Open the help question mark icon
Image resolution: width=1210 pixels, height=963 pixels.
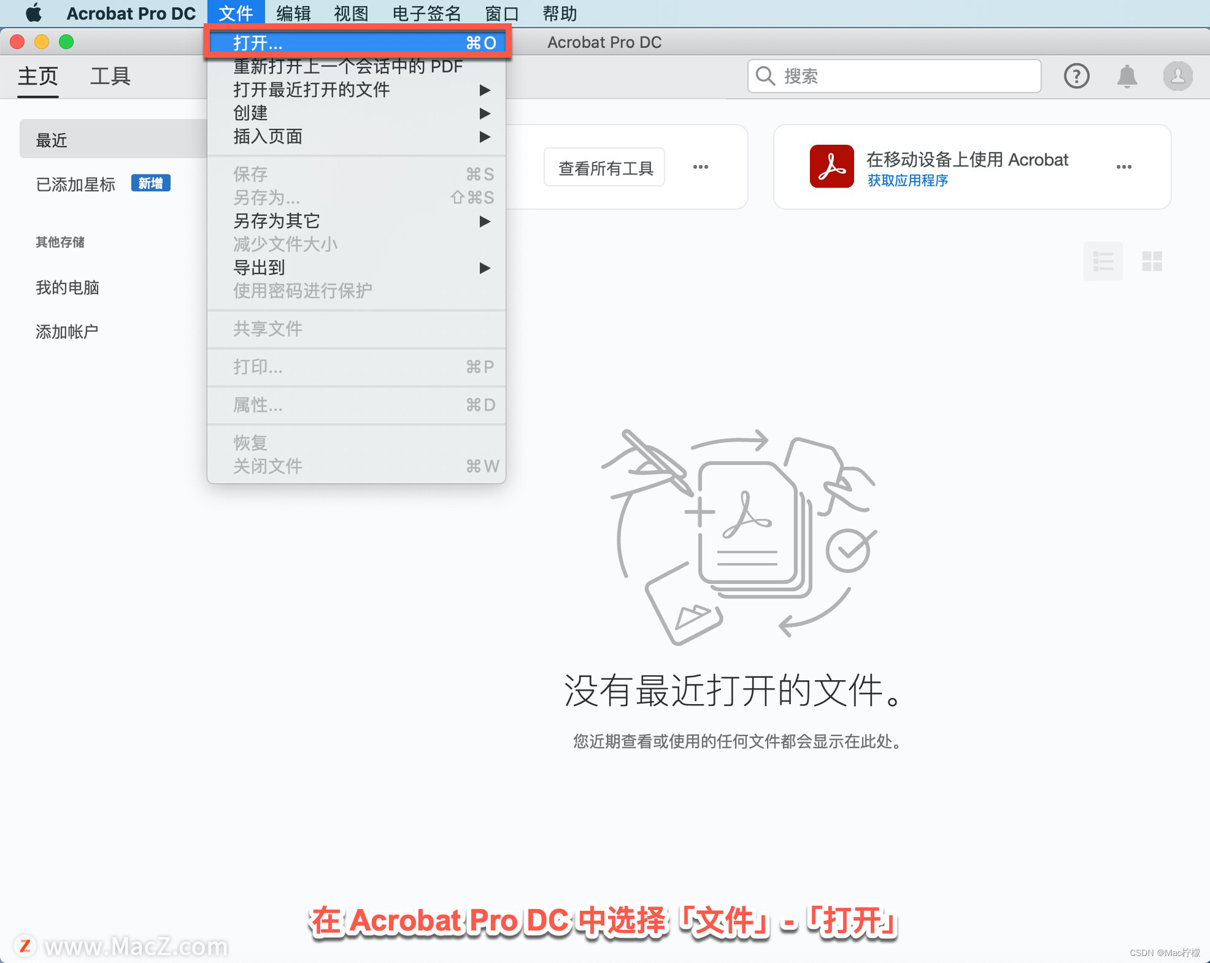point(1076,76)
